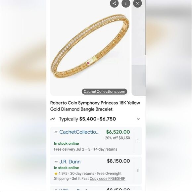192x192 pixels.
Task: Close the product panel with the X
Action: [137, 3]
